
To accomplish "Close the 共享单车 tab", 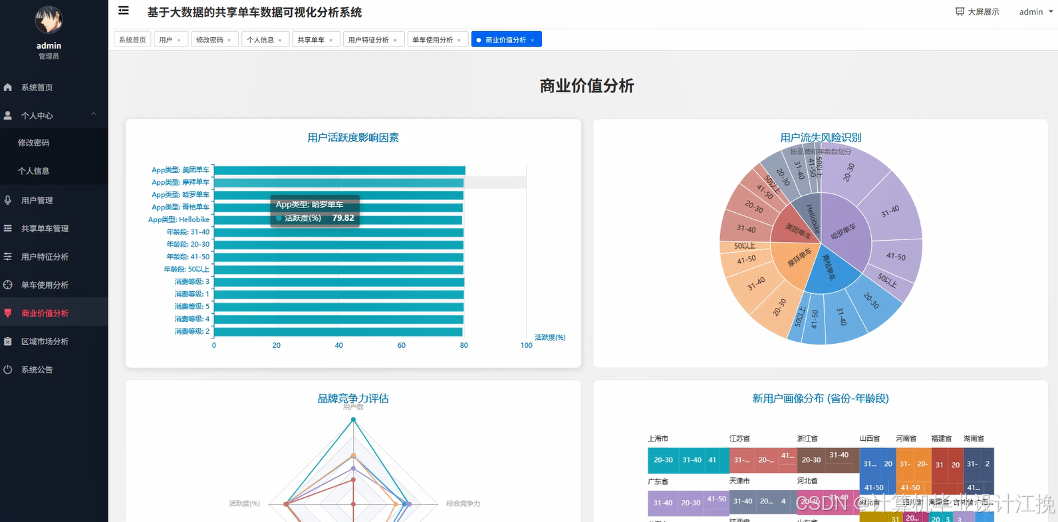I will [331, 41].
